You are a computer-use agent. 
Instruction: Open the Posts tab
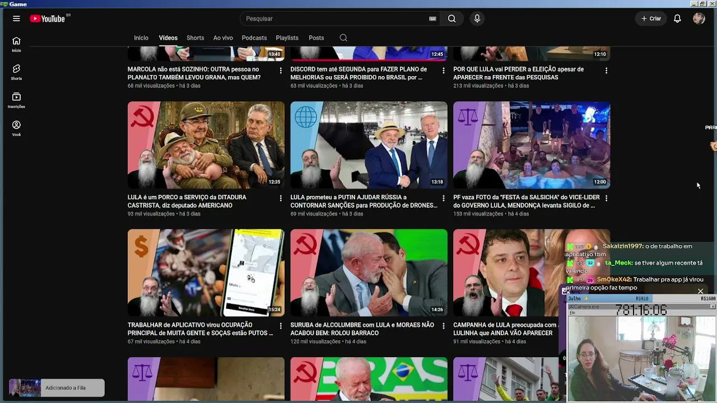(316, 38)
